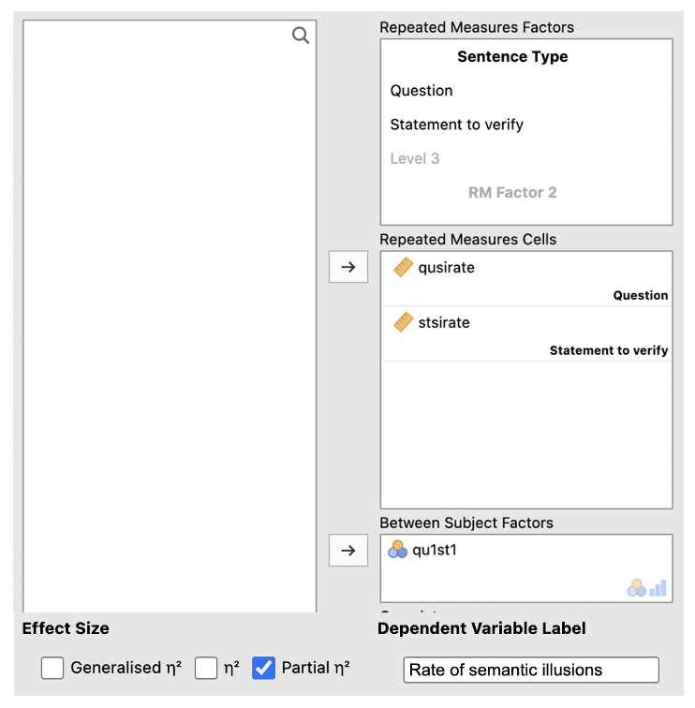This screenshot has width=695, height=708.
Task: Select the stsirate variable cell
Action: pos(444,323)
